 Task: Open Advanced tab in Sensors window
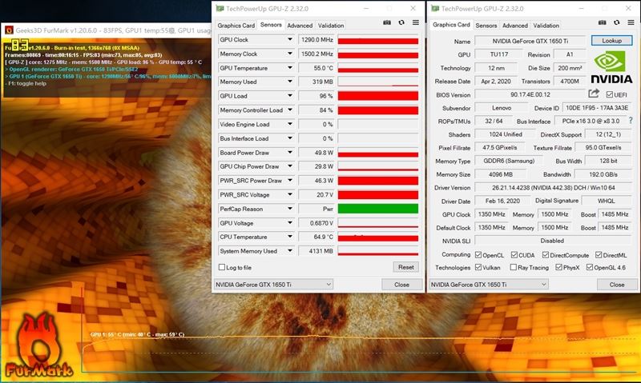point(300,26)
